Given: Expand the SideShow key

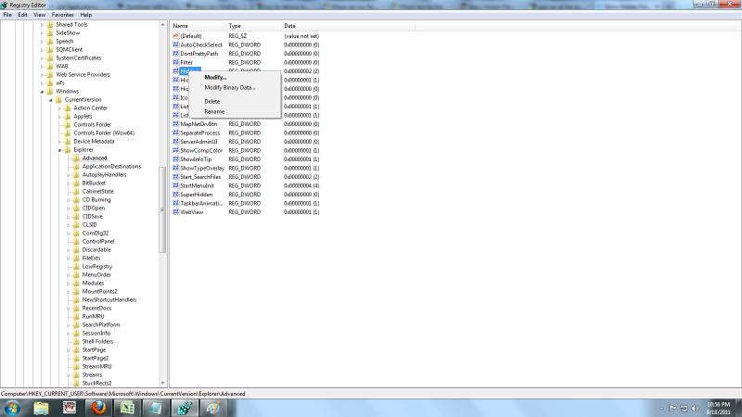Looking at the screenshot, I should point(42,33).
